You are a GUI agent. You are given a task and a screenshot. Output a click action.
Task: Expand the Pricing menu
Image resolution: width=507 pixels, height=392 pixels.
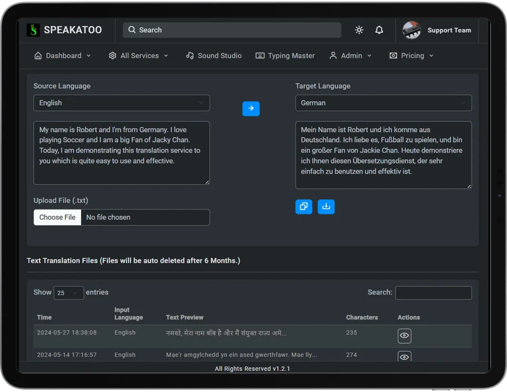point(411,56)
